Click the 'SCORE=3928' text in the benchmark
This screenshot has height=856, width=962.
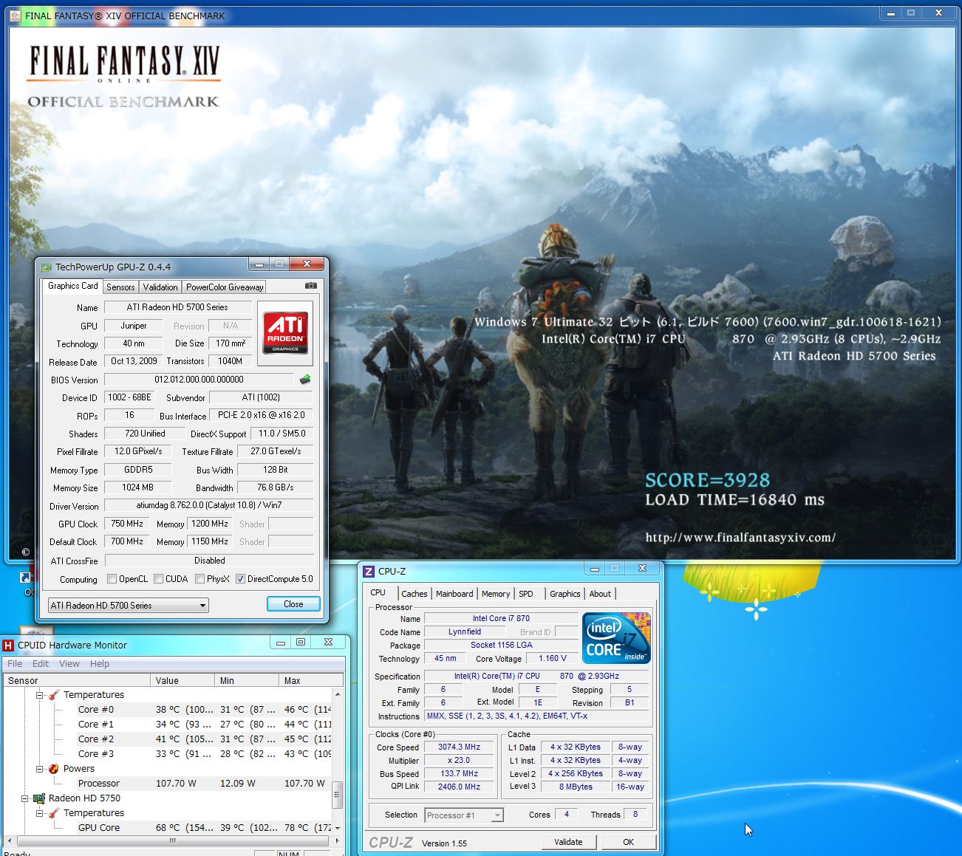click(x=707, y=480)
